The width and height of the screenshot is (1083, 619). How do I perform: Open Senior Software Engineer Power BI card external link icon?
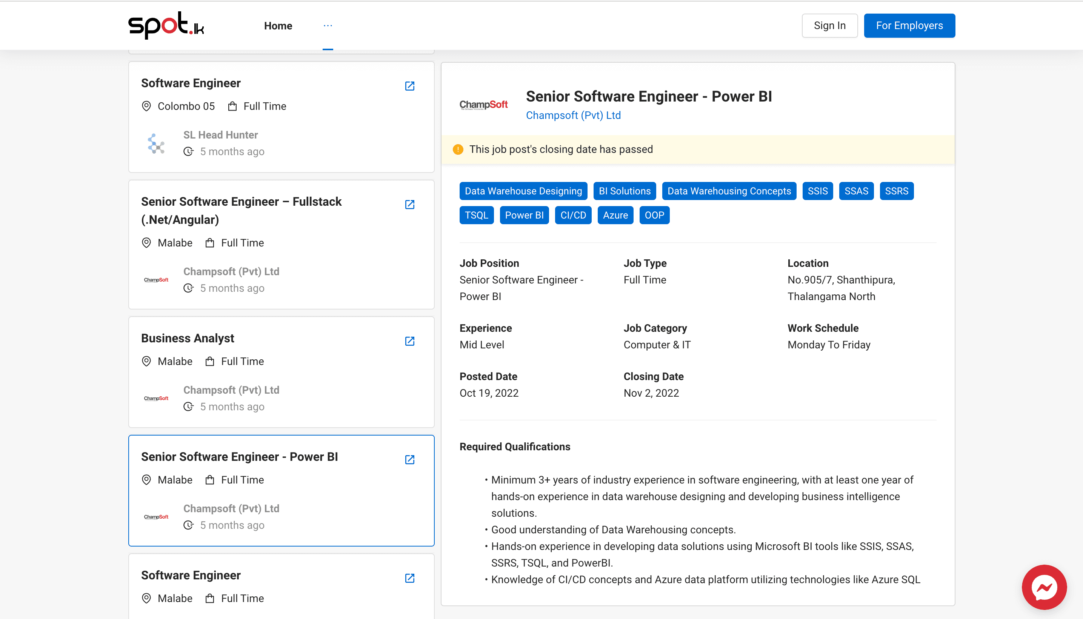point(409,460)
